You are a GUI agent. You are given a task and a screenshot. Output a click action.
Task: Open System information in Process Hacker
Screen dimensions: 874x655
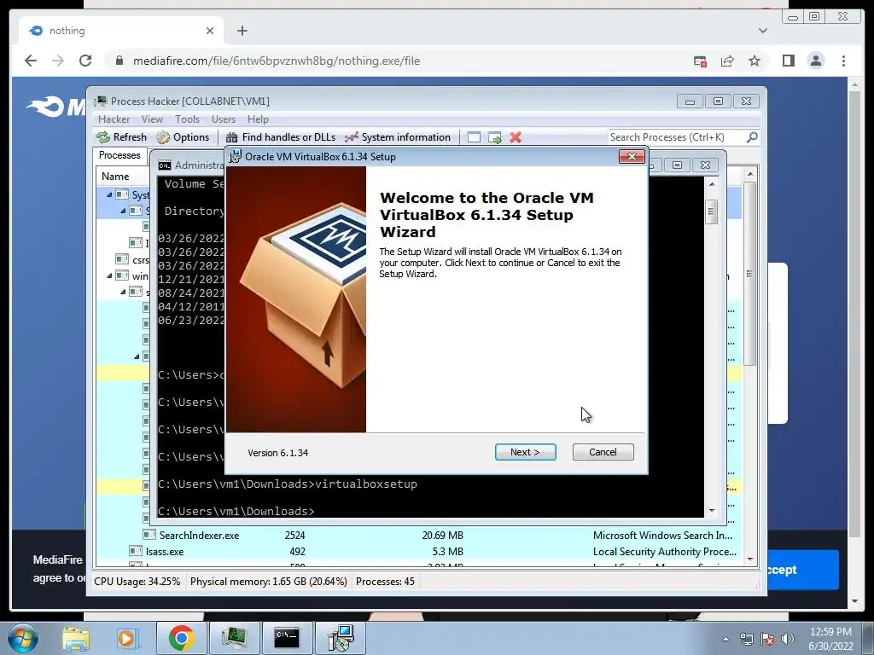(398, 137)
